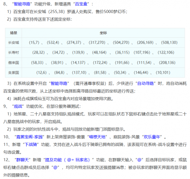Image resolution: width=190 pixels, height=179 pixels.
Task: Click the blue 群聊天 text in item 12
Action: [23, 160]
